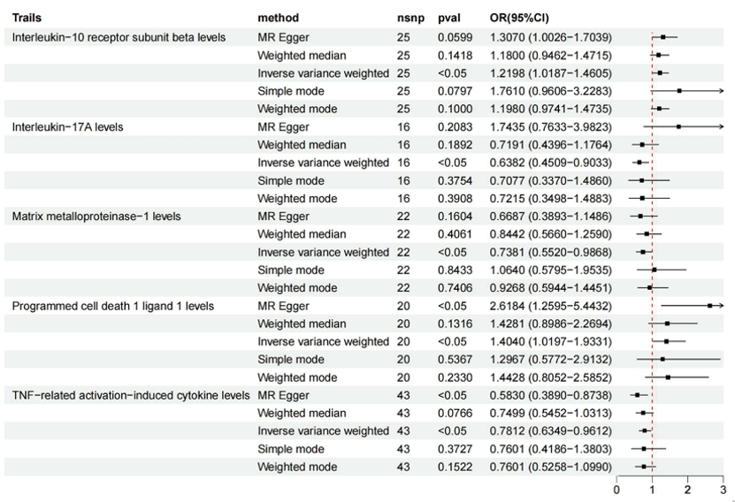Select the 'Interleukin-17A levels' row label
This screenshot has width=735, height=502.
[x=67, y=126]
